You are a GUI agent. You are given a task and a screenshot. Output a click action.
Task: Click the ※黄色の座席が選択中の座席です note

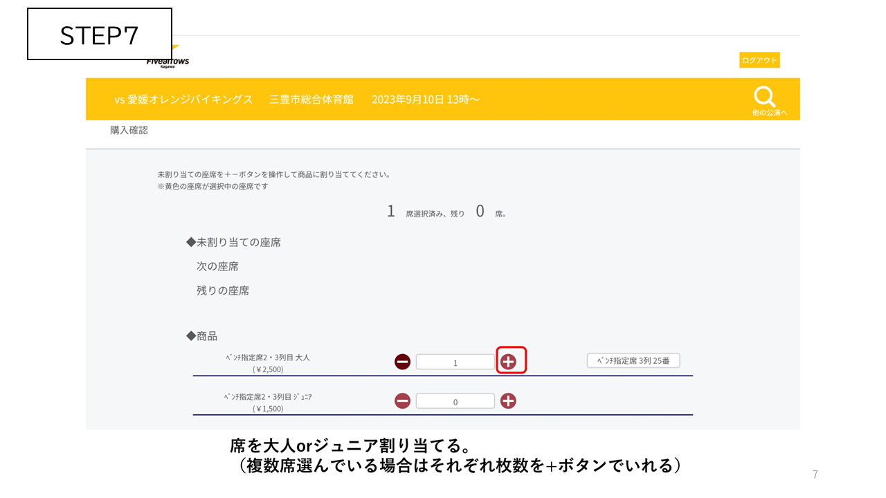(x=213, y=187)
